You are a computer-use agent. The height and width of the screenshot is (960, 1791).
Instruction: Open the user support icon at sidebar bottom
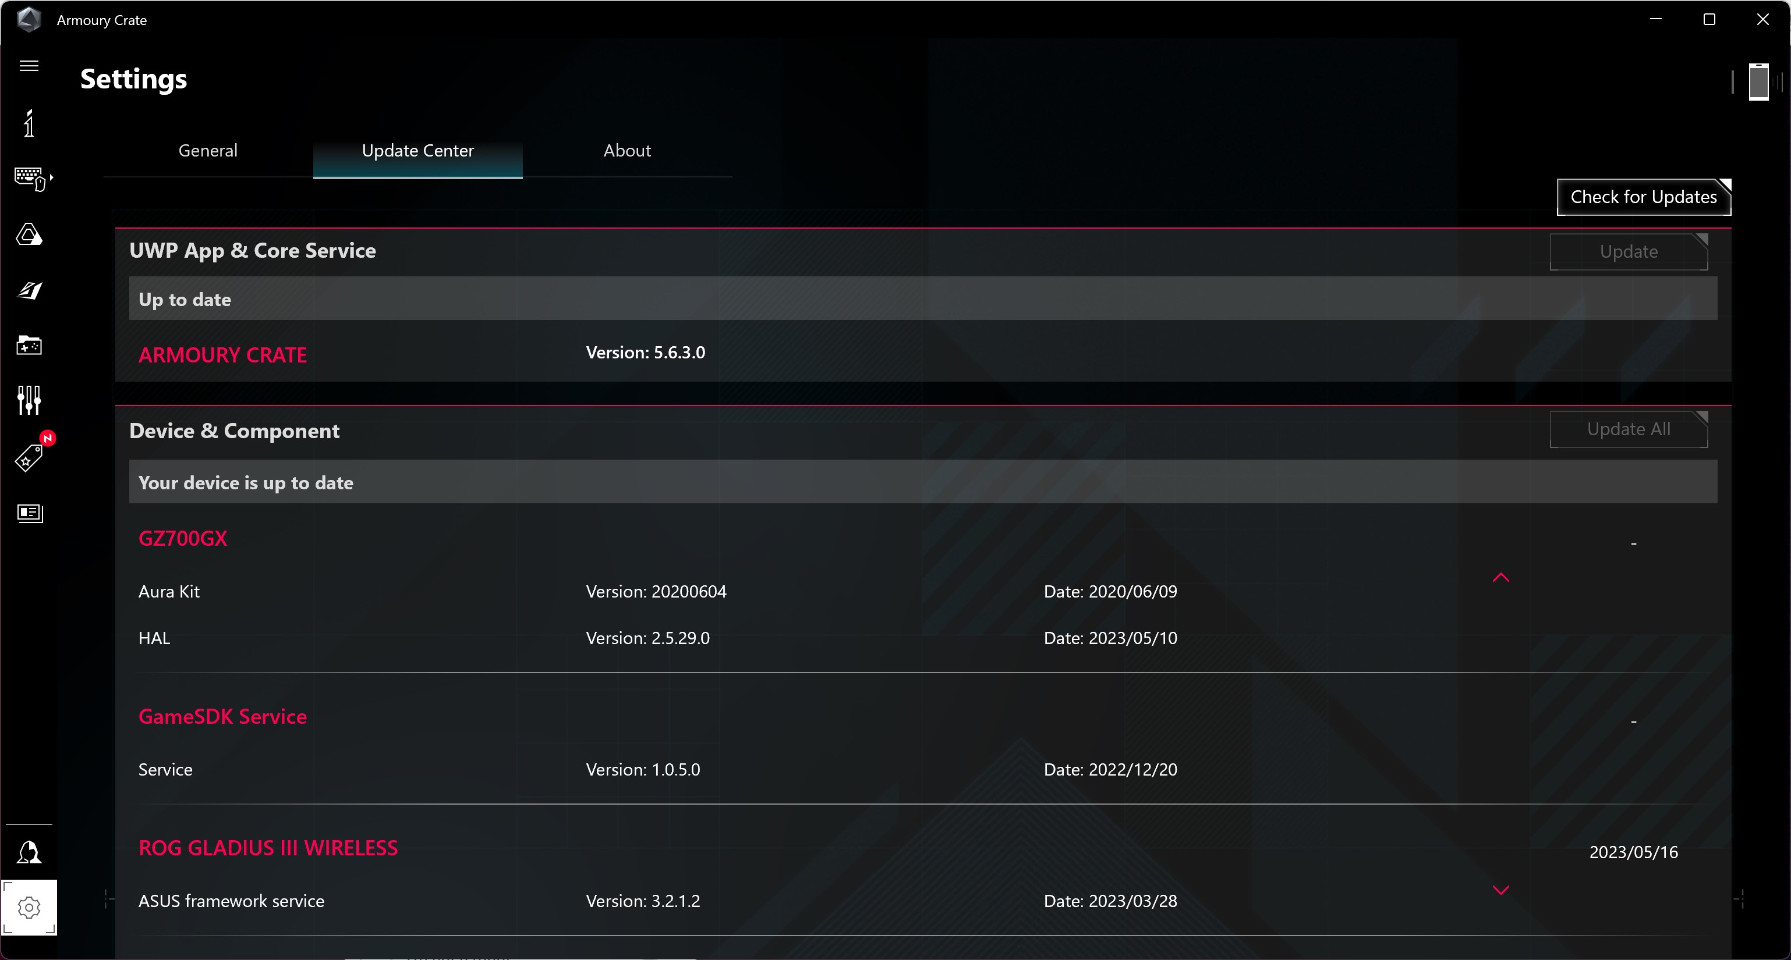point(29,852)
